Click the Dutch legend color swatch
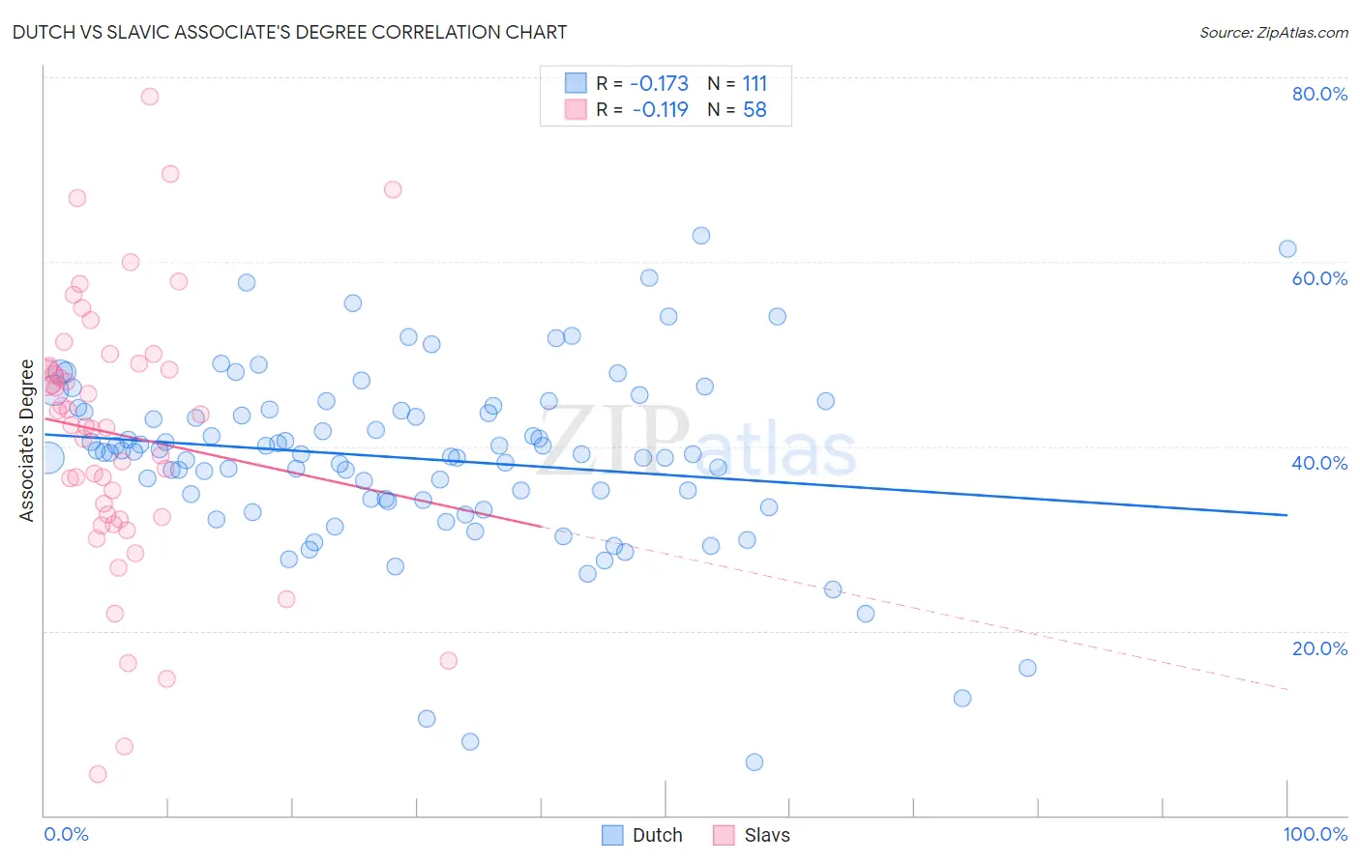The height and width of the screenshot is (862, 1360). click(x=612, y=835)
